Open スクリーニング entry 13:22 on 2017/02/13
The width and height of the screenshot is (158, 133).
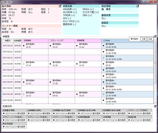tap(62, 46)
